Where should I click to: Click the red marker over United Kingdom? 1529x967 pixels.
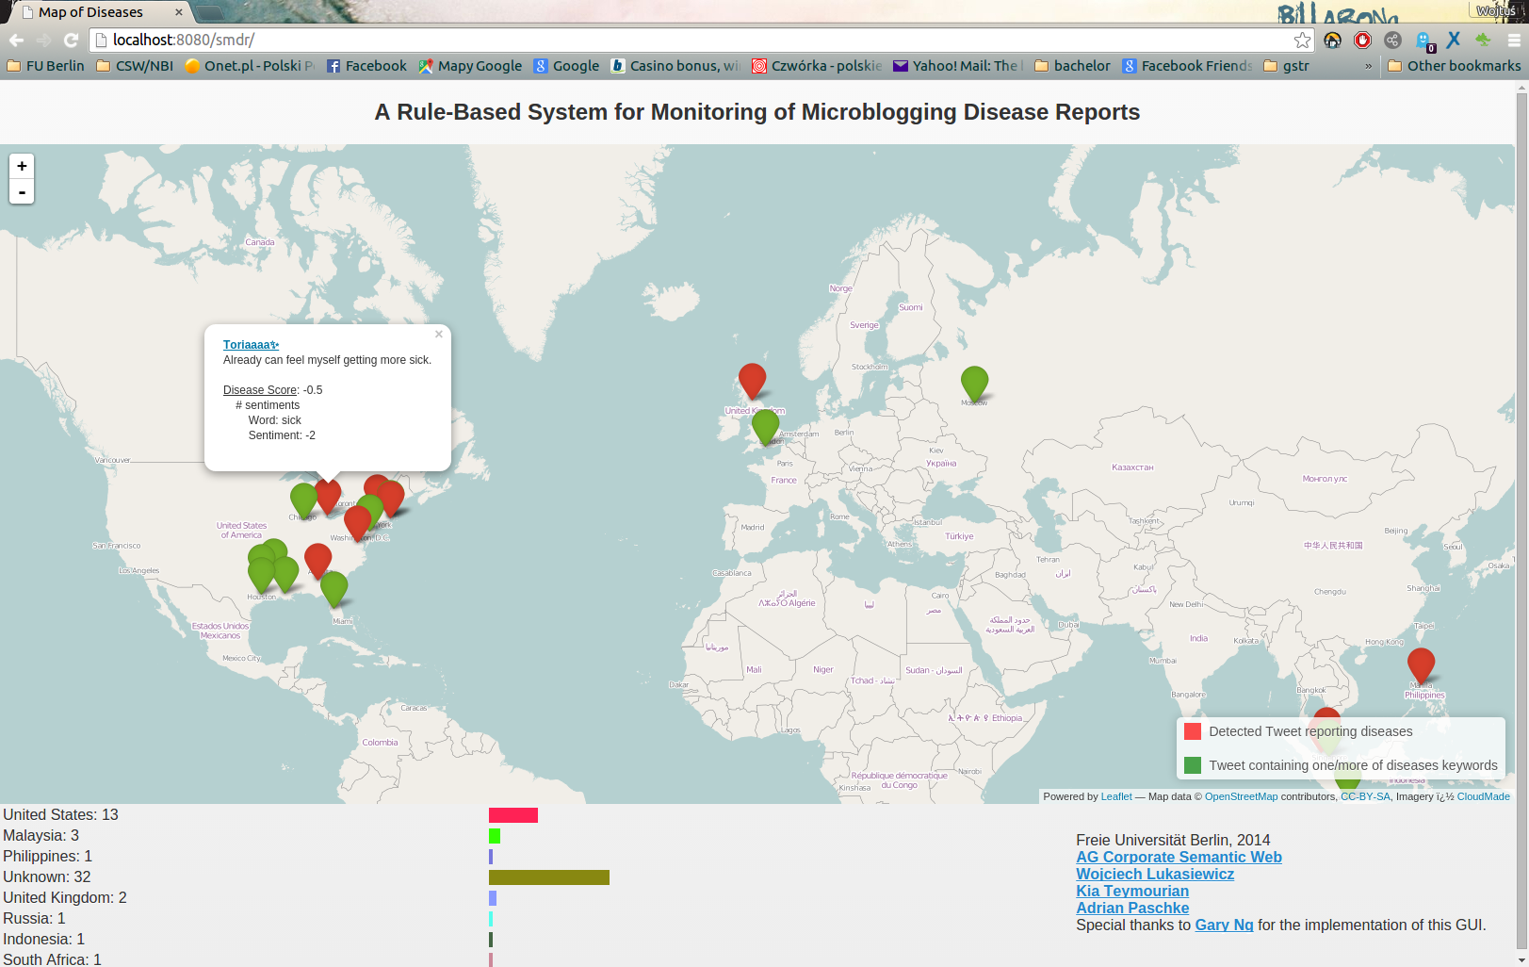752,379
